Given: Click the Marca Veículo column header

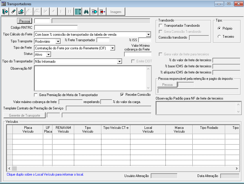Looking at the screenshot, I should click(x=179, y=129).
